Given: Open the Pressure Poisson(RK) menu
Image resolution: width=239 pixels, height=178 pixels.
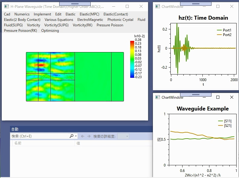Looking at the screenshot, I should click(21, 31).
